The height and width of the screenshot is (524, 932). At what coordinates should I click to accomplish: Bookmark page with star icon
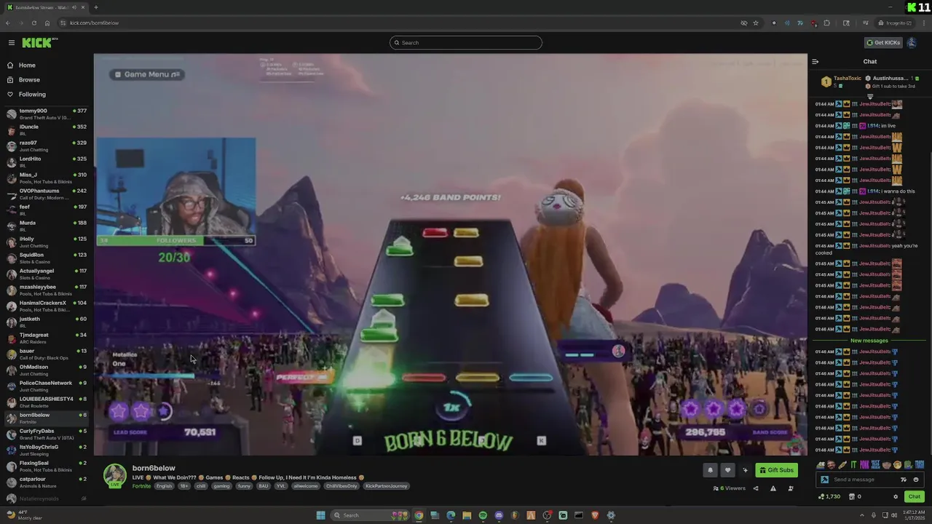tap(756, 23)
